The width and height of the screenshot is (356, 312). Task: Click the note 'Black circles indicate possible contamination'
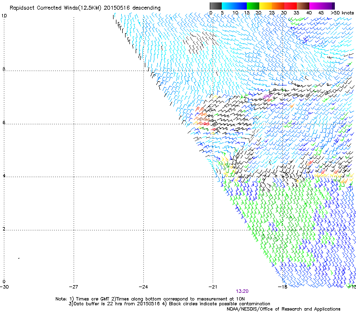(x=219, y=304)
